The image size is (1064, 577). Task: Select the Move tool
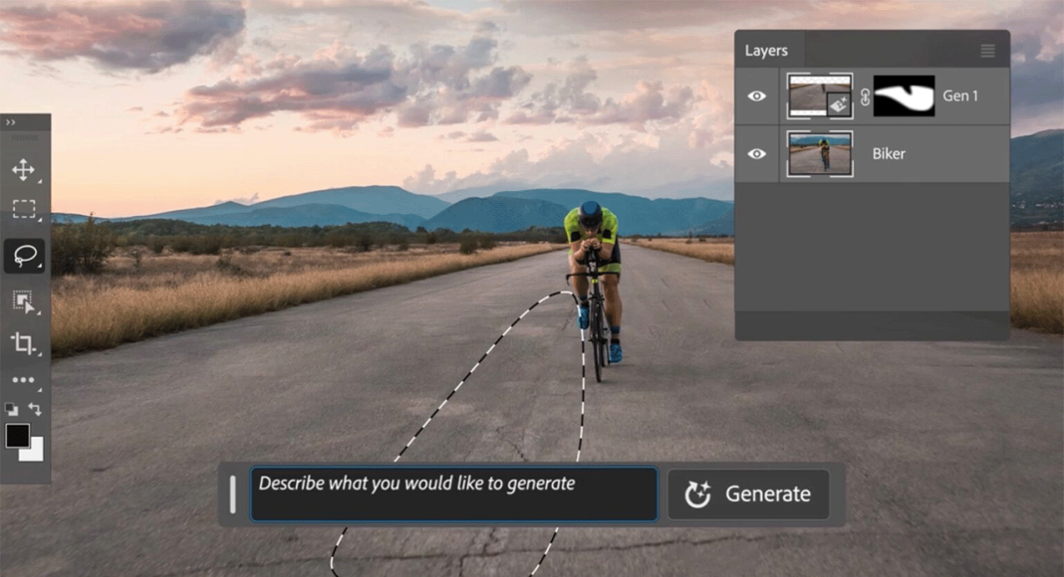[x=24, y=169]
